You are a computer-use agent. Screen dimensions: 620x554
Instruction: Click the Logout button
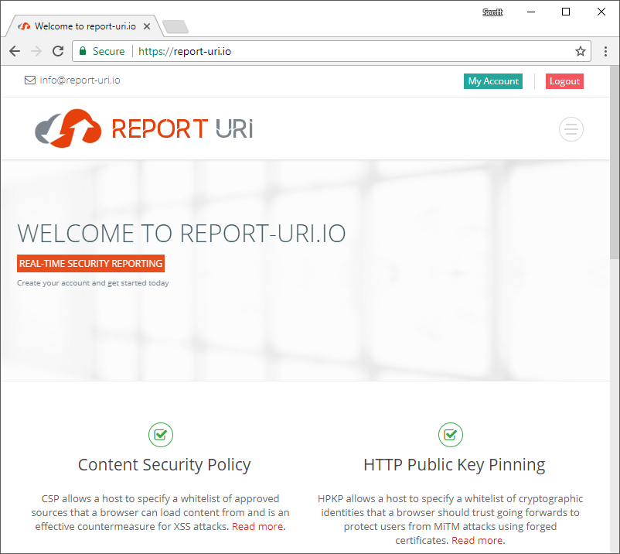(x=564, y=81)
